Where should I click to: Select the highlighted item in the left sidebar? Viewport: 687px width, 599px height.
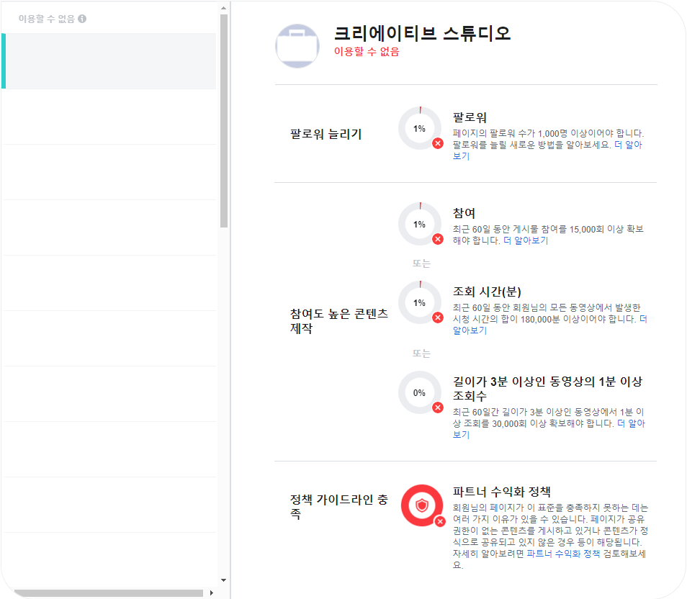[x=108, y=61]
